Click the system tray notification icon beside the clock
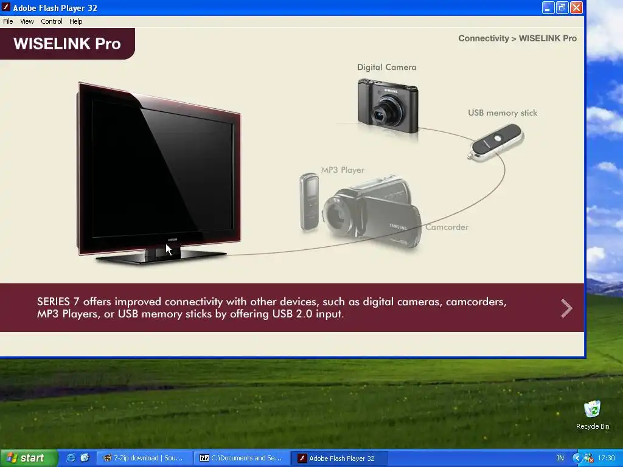623x467 pixels. click(x=588, y=458)
